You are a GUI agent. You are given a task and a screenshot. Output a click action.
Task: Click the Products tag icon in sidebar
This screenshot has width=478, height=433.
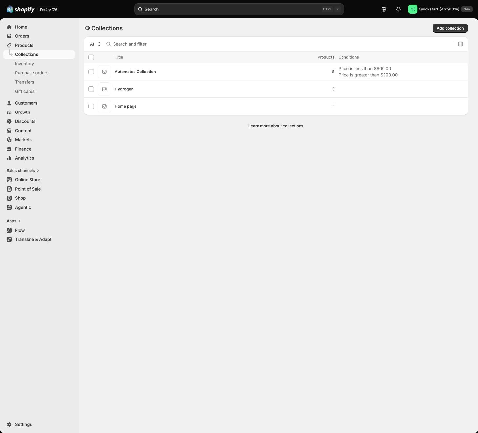point(9,45)
